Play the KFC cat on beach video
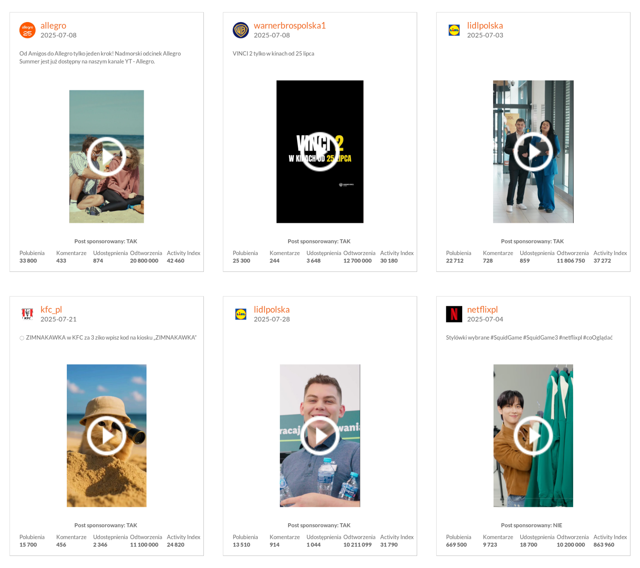Screen dimensions: 640x568 click(106, 436)
